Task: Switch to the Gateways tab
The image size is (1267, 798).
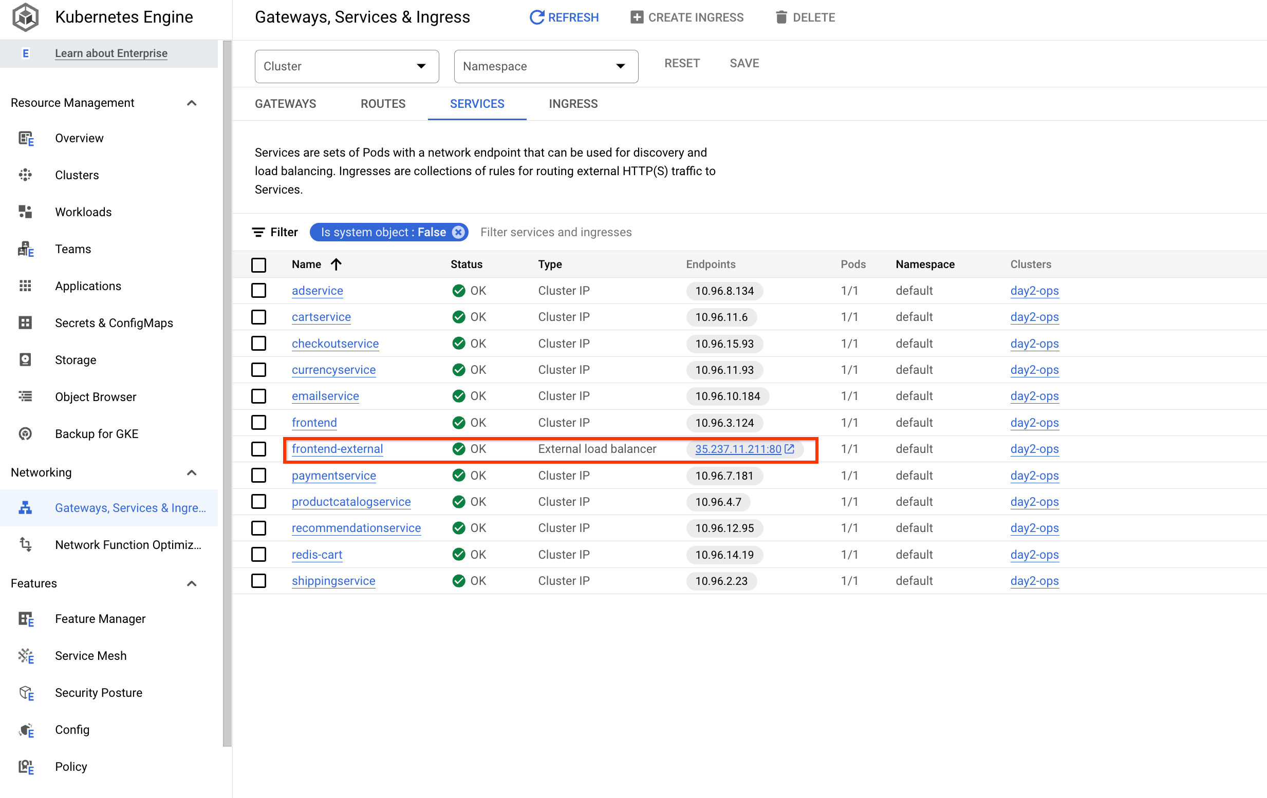Action: click(285, 103)
